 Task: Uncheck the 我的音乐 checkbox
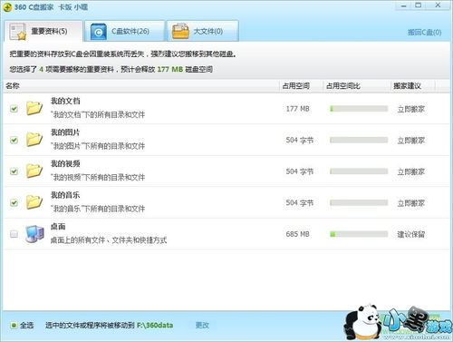tap(14, 202)
